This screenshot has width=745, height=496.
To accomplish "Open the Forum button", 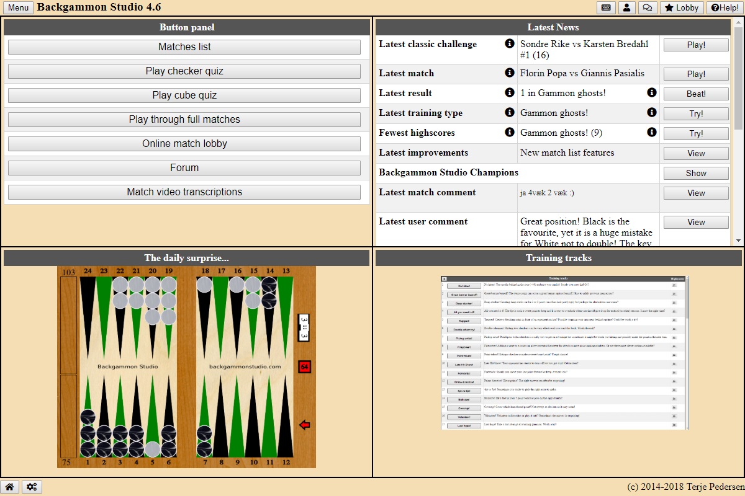I will pos(184,168).
